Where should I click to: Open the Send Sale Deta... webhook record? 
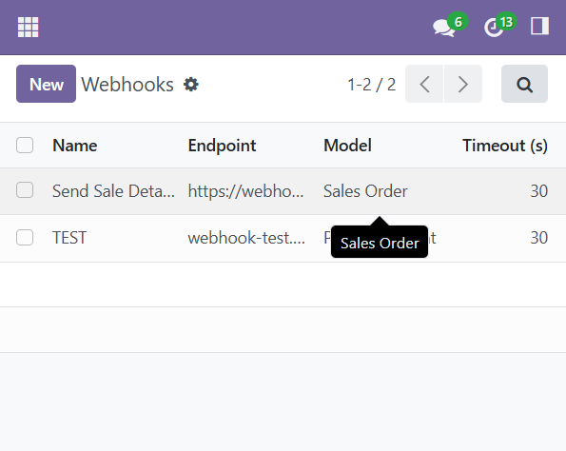tap(114, 190)
